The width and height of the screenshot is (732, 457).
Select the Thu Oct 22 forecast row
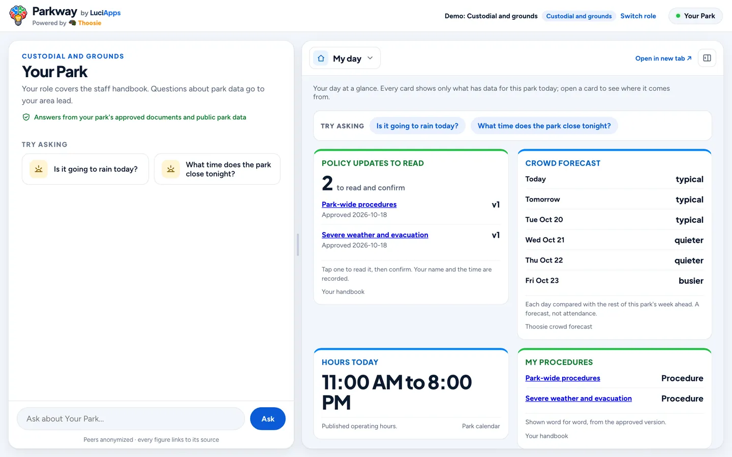pyautogui.click(x=614, y=260)
